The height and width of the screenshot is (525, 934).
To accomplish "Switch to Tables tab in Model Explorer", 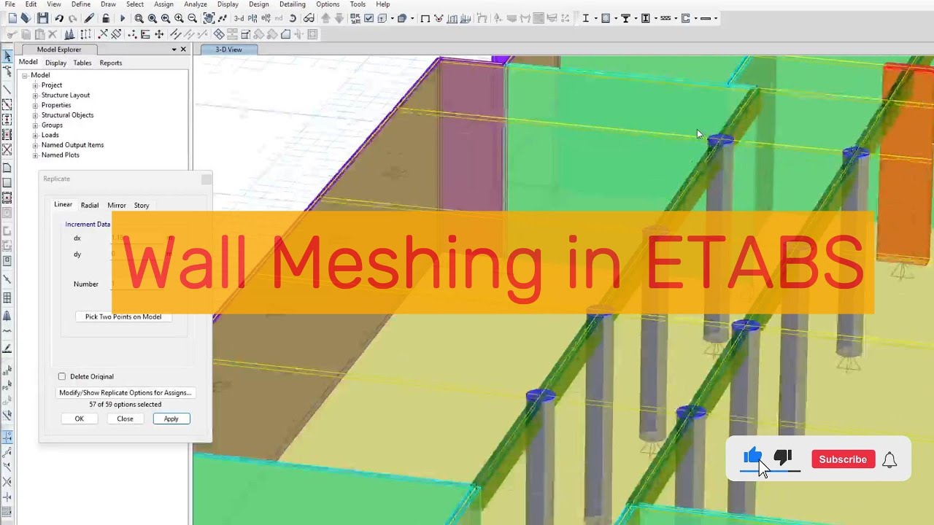I will [x=82, y=63].
